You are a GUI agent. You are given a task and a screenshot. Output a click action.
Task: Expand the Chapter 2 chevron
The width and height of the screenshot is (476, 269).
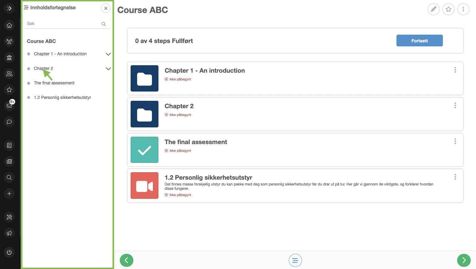(108, 68)
